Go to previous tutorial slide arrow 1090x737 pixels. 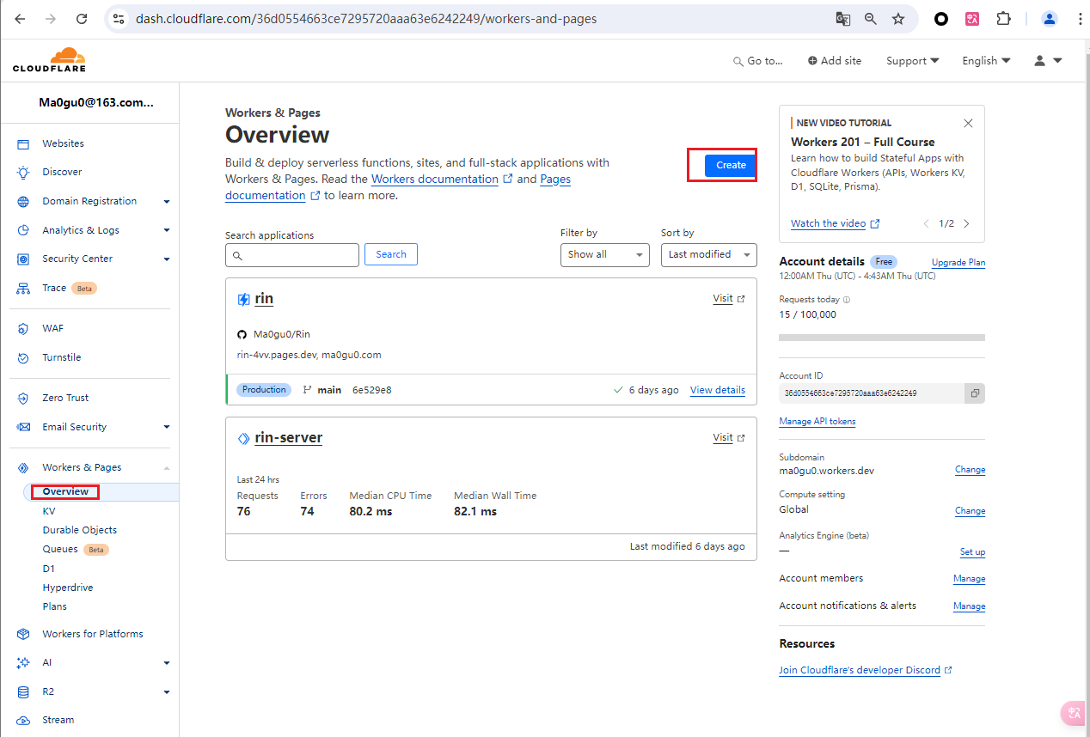tap(927, 224)
